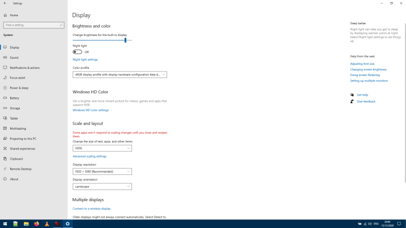
Task: Click the brightness slider handle
Action: (125, 40)
